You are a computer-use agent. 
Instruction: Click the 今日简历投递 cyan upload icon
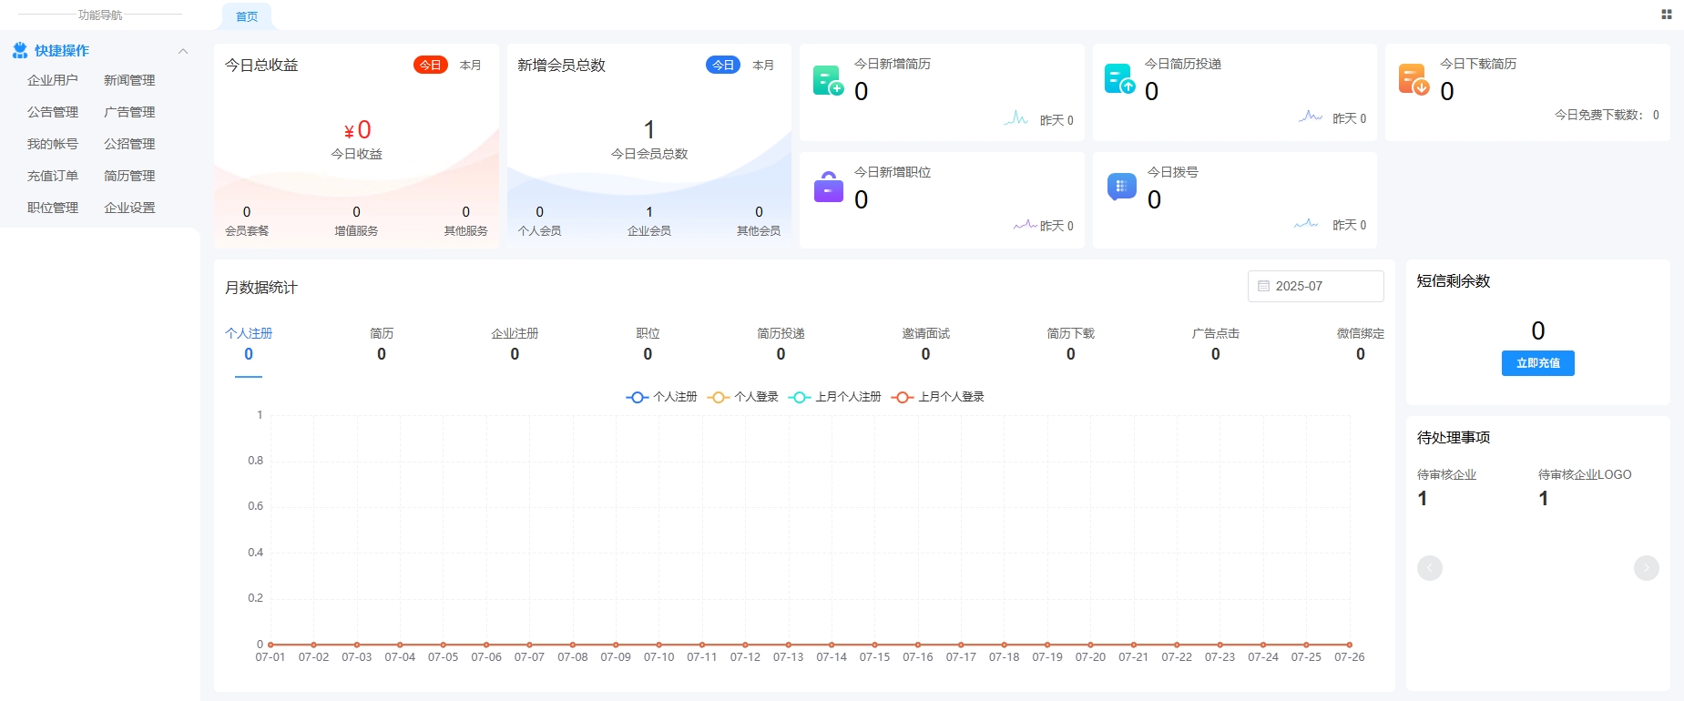point(1120,79)
